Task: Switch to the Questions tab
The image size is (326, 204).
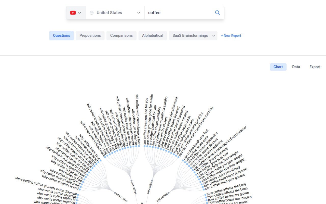Action: coord(61,36)
